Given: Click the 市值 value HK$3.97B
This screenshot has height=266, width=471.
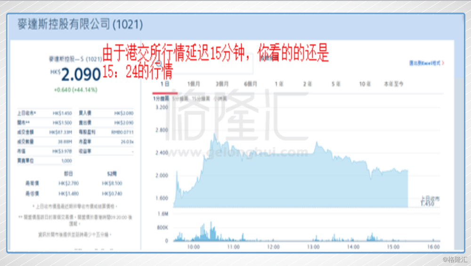Looking at the screenshot, I should tap(62, 151).
